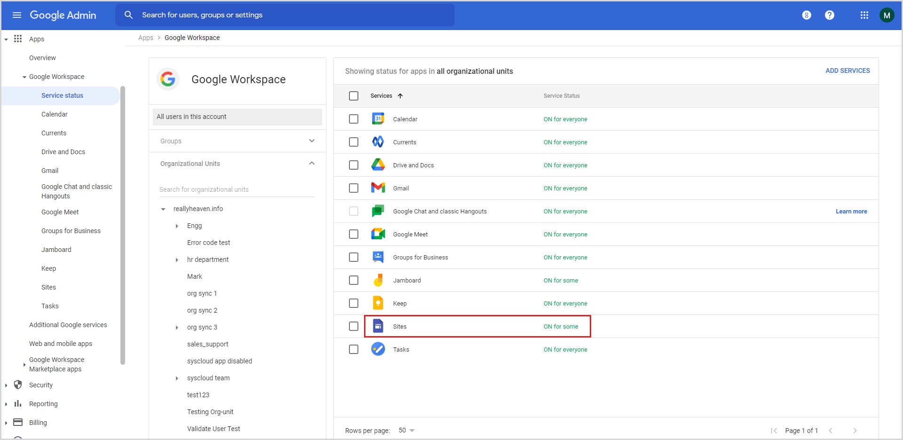903x440 pixels.
Task: Open Overview in the sidebar
Action: coord(42,58)
